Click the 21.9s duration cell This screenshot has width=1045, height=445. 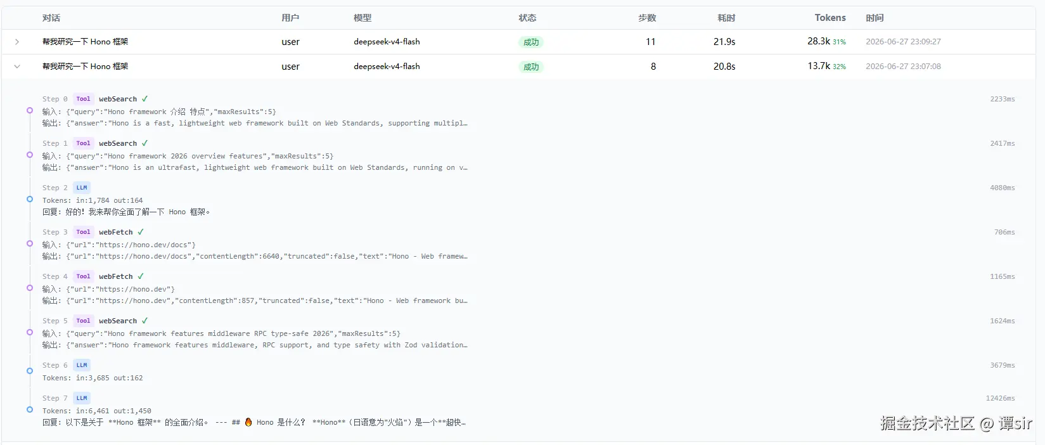click(x=724, y=42)
